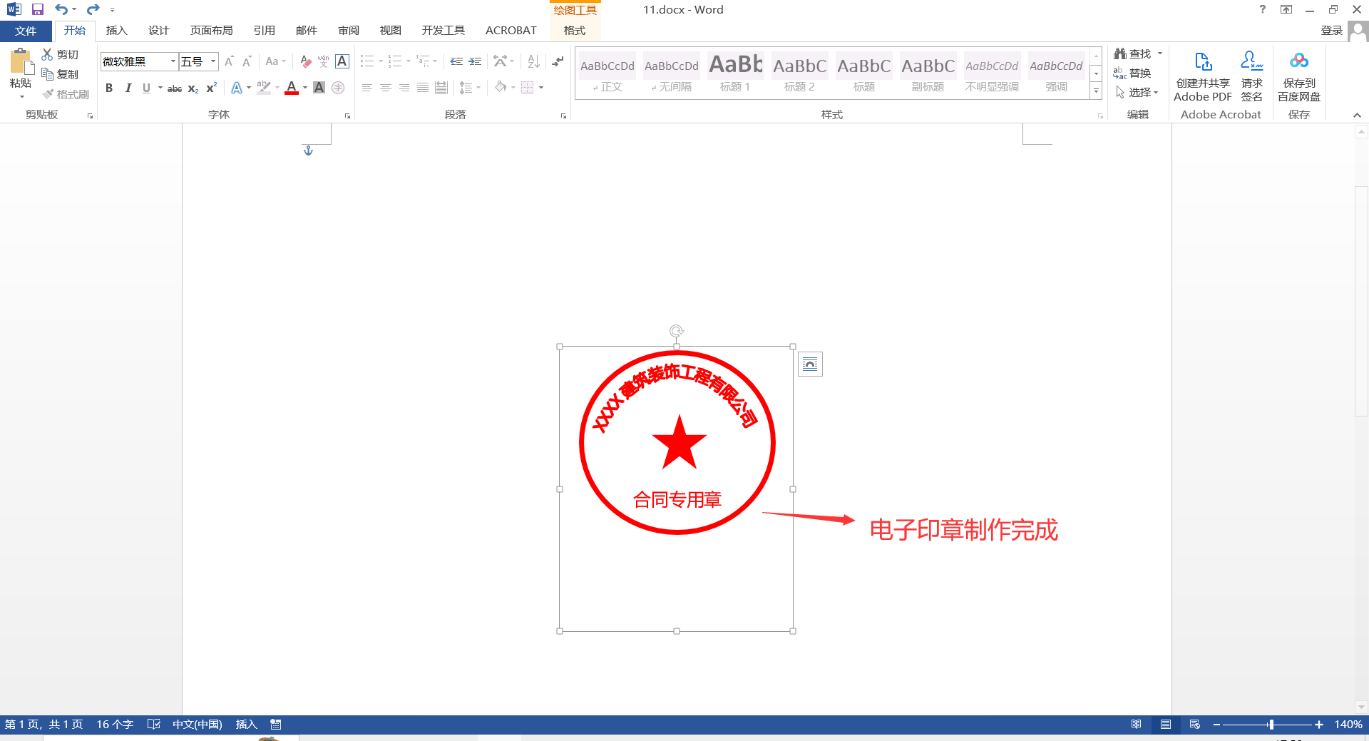The image size is (1369, 741).
Task: Toggle superscript formatting
Action: 211,88
